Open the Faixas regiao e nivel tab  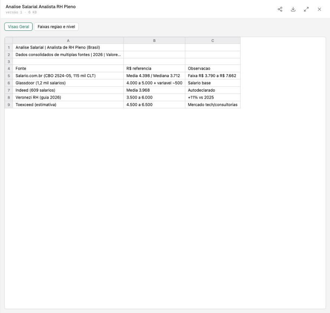coord(56,27)
